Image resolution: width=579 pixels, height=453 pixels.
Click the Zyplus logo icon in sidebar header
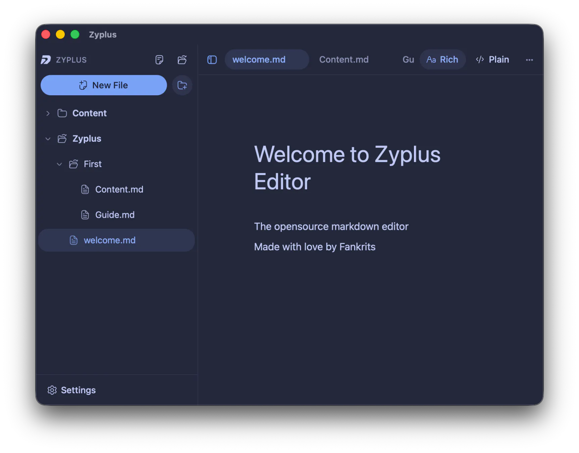(x=46, y=60)
